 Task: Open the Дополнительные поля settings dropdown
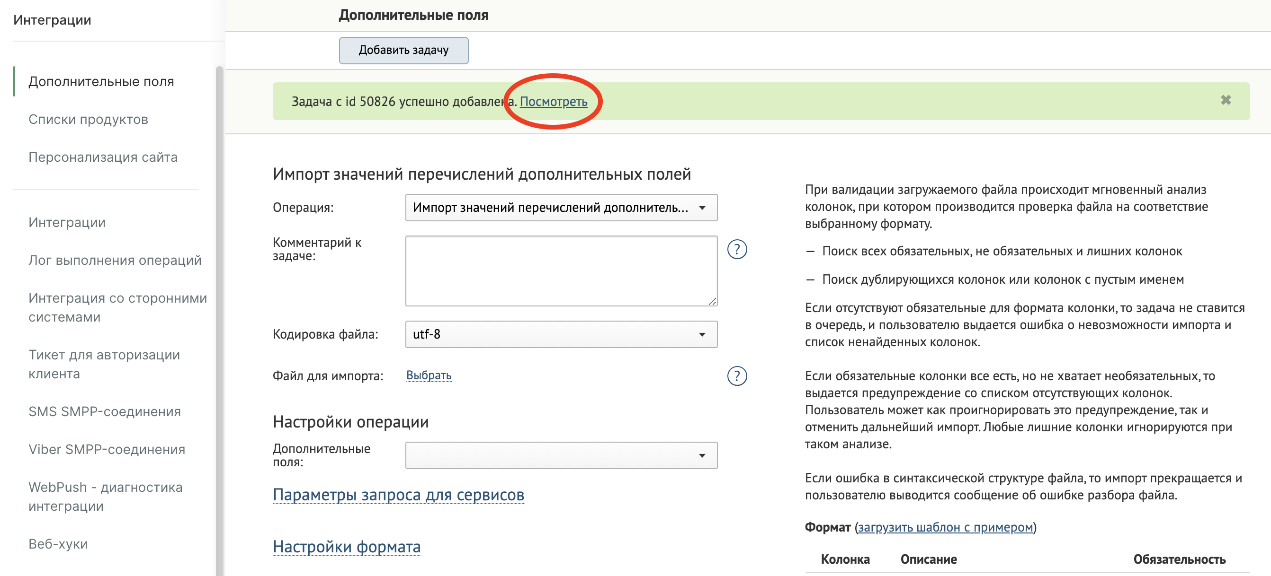(x=561, y=455)
